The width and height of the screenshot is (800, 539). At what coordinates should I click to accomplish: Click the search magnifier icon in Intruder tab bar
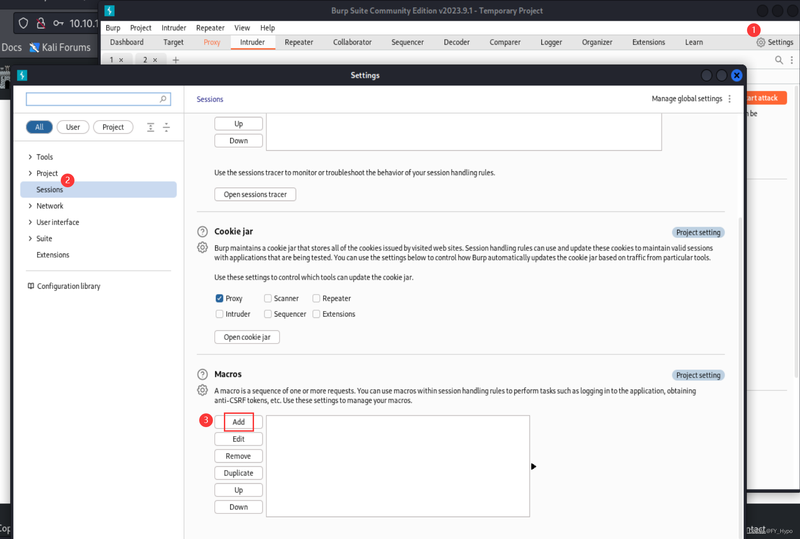pos(779,60)
